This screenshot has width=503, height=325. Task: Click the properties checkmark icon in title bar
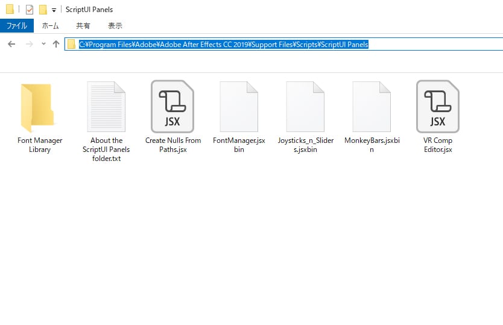tap(30, 10)
